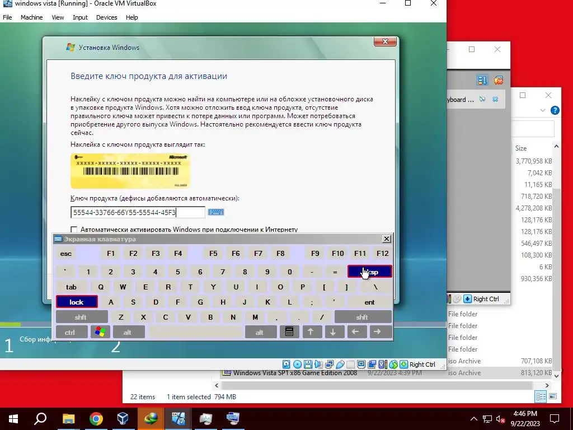The image size is (573, 430).
Task: Toggle left shft key on on-screen keyboard
Action: (x=82, y=317)
